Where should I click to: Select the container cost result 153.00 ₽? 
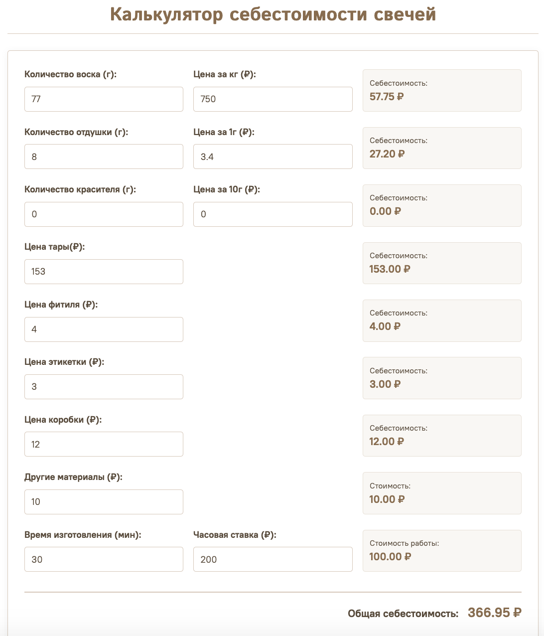(x=390, y=269)
